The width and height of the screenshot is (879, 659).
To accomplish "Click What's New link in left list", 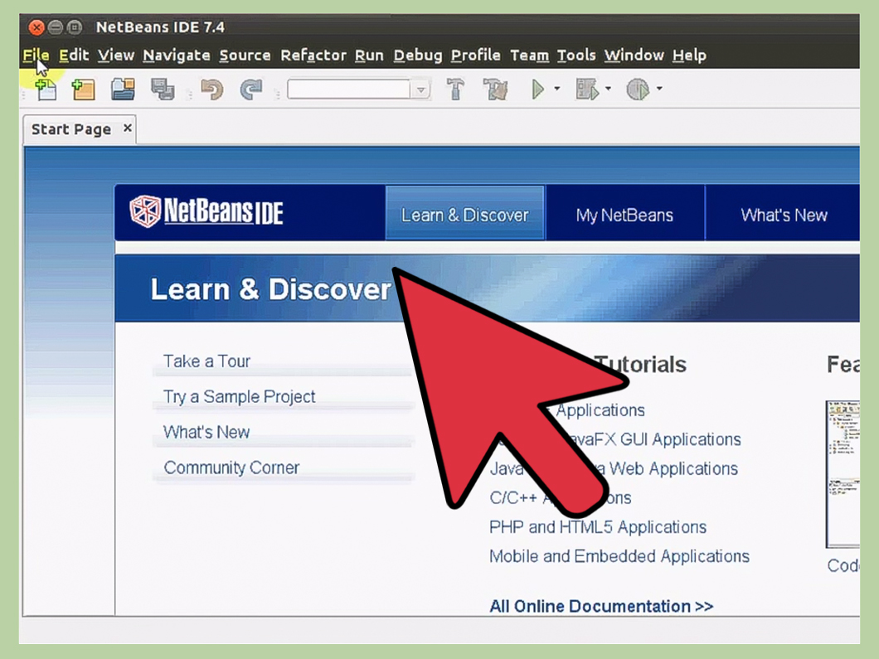I will (206, 432).
